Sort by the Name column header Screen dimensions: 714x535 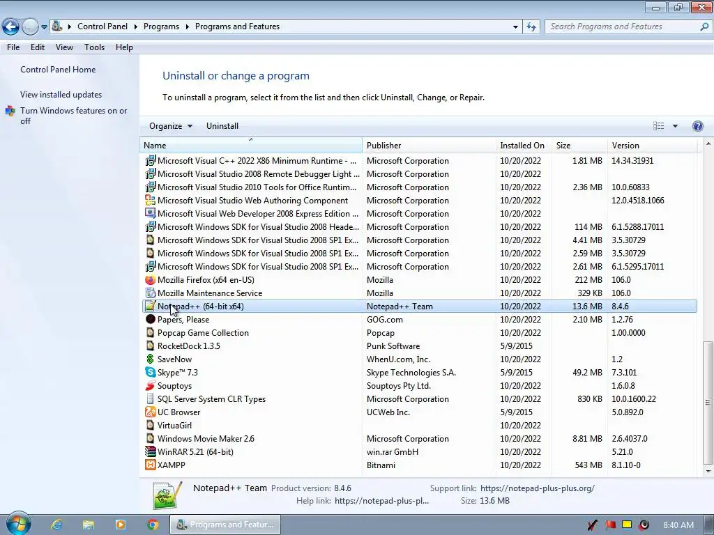tap(251, 146)
